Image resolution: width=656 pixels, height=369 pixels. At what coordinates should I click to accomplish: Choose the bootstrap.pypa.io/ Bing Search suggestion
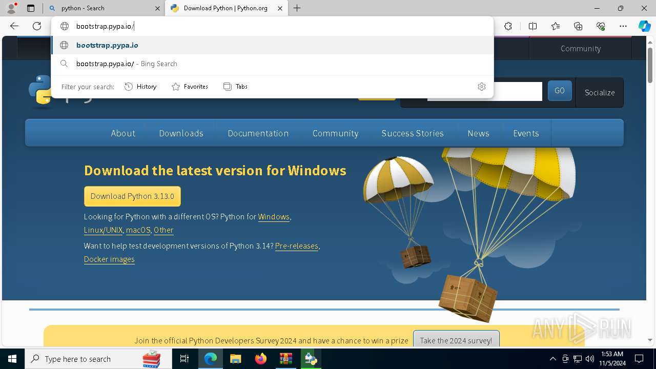pyautogui.click(x=272, y=64)
